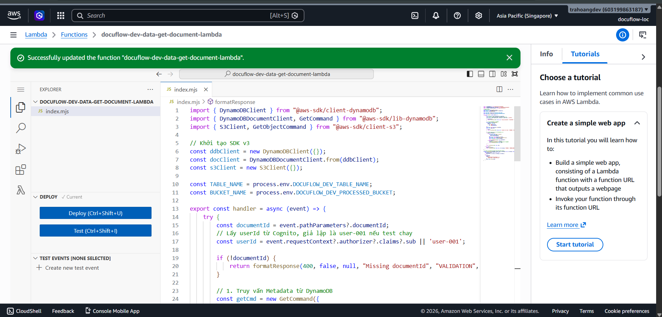Click the editor command center search box
This screenshot has width=662, height=317.
[x=276, y=74]
